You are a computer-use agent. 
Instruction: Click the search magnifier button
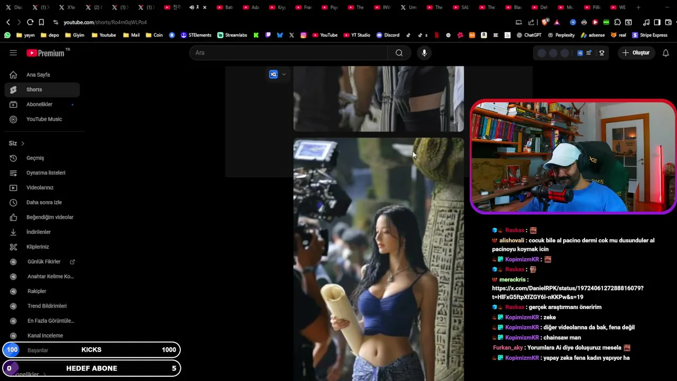(x=399, y=53)
